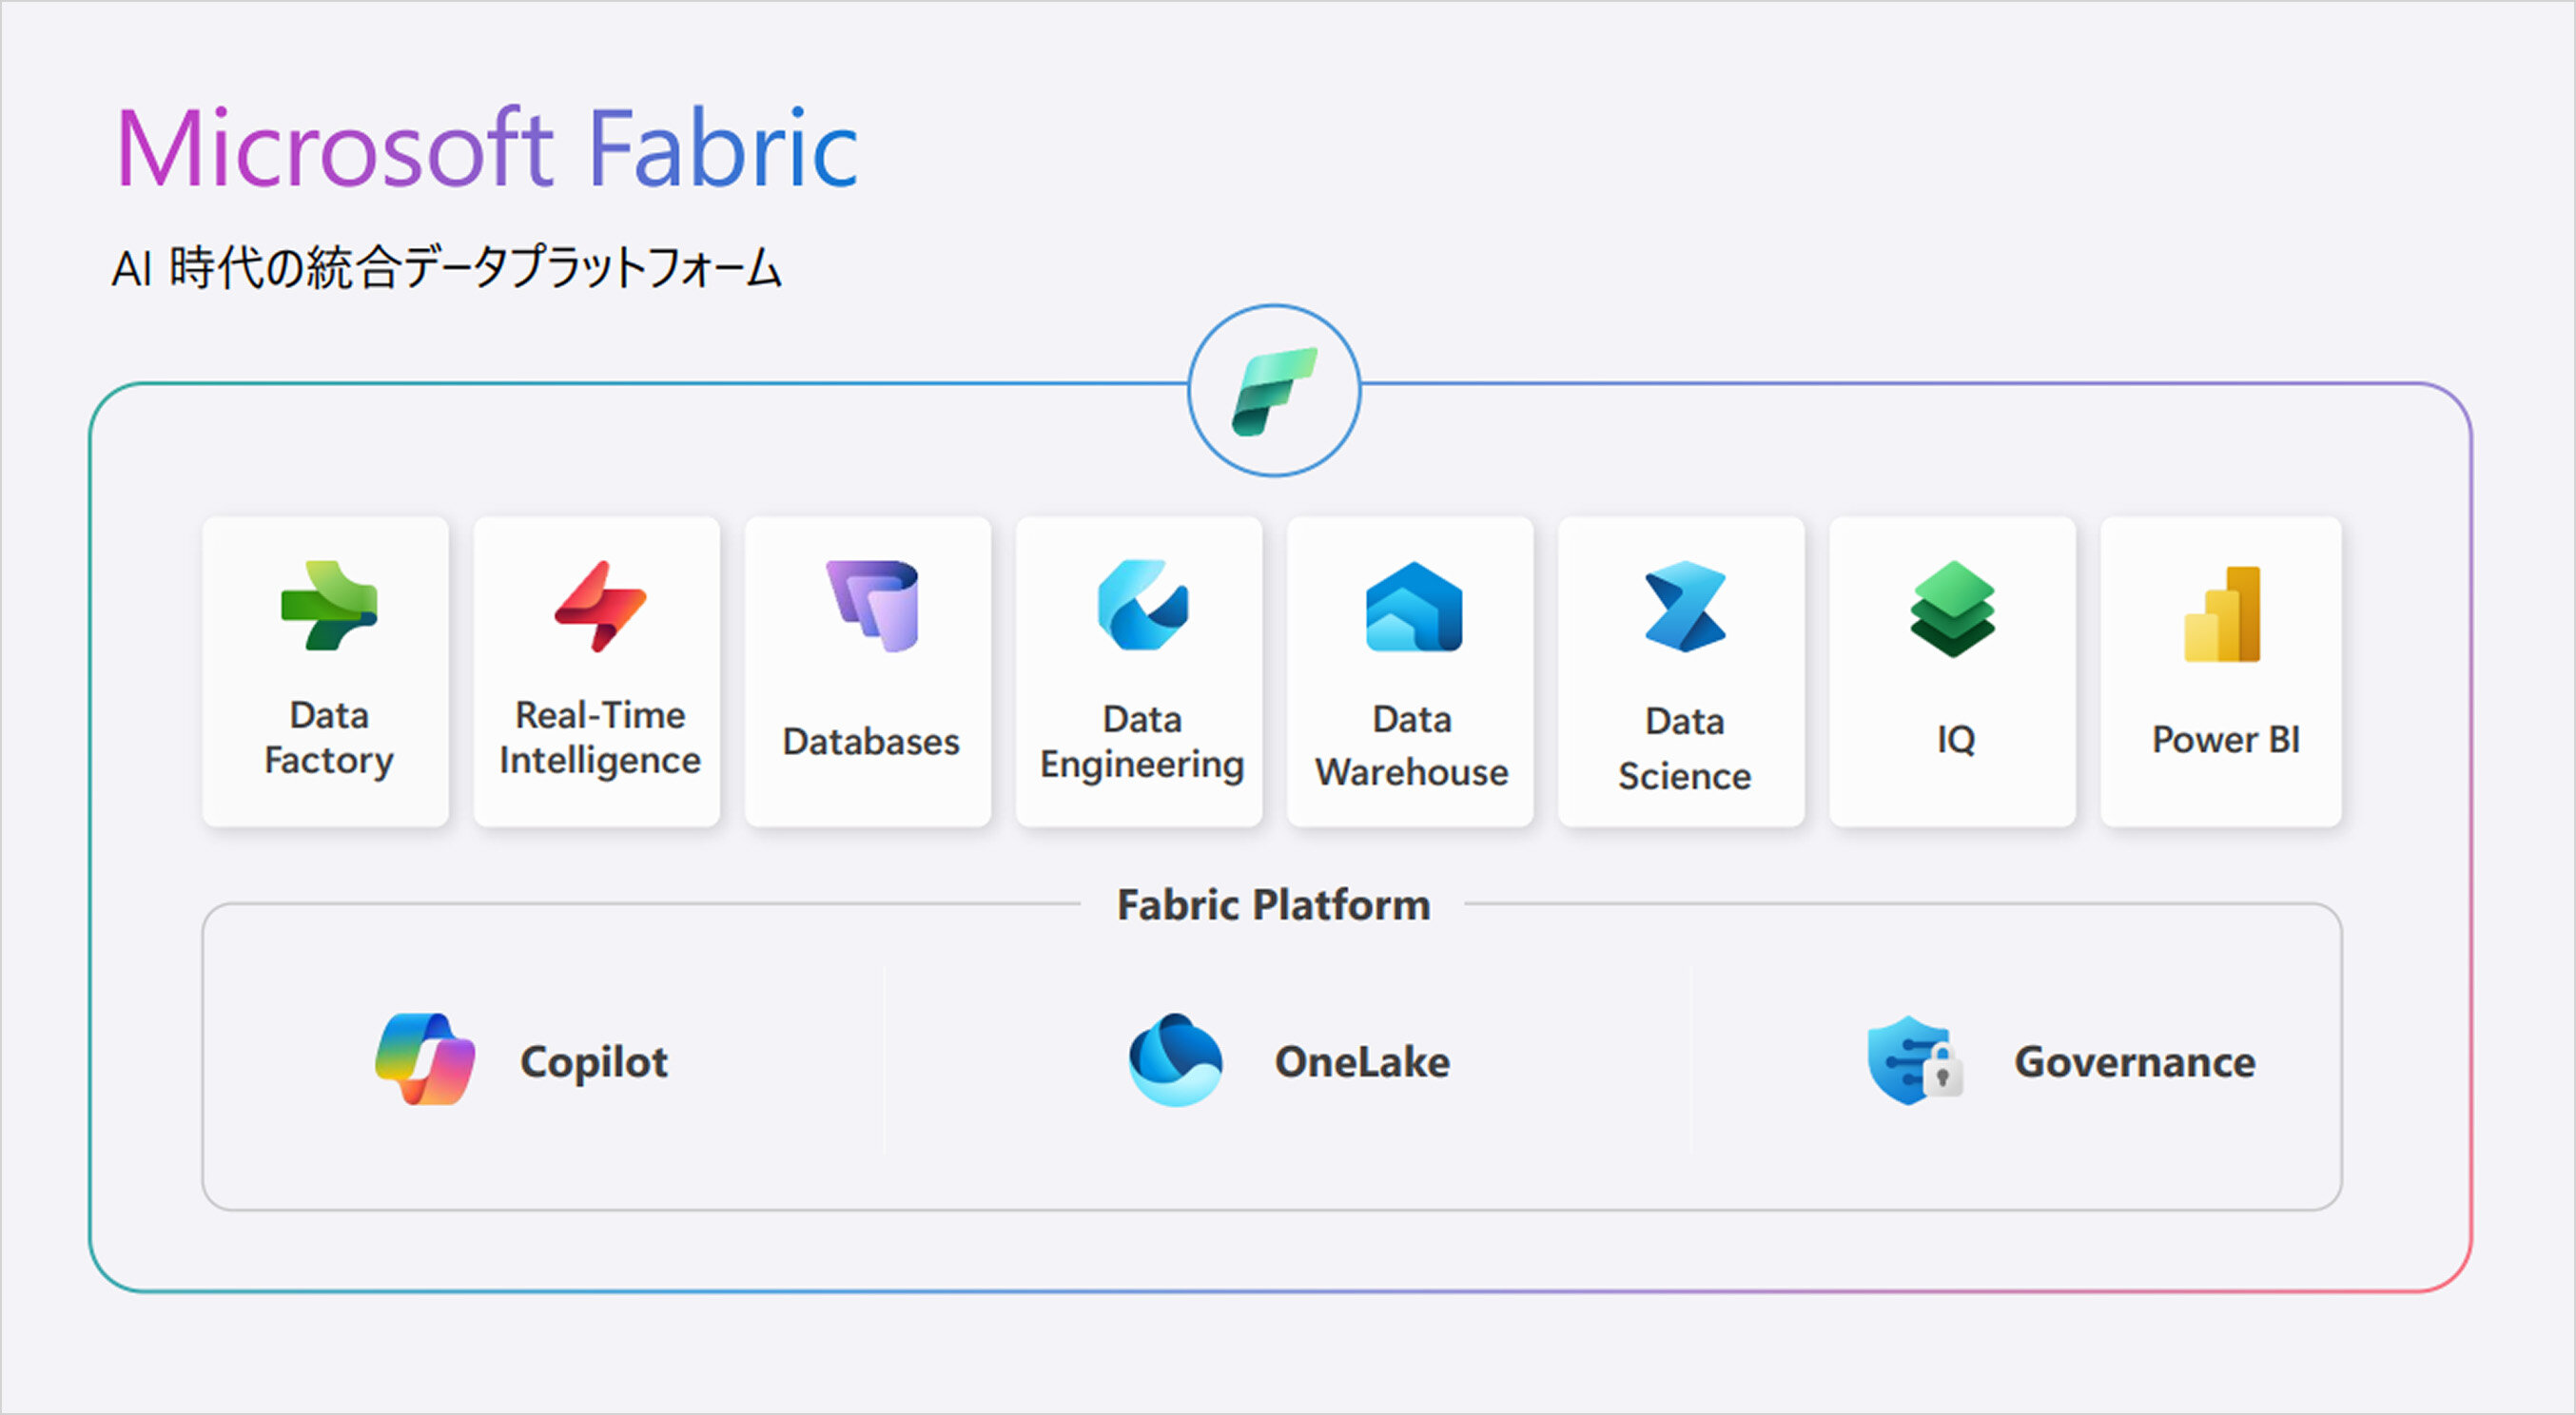Viewport: 2576px width, 1415px height.
Task: Open the Databases card label
Action: click(870, 742)
